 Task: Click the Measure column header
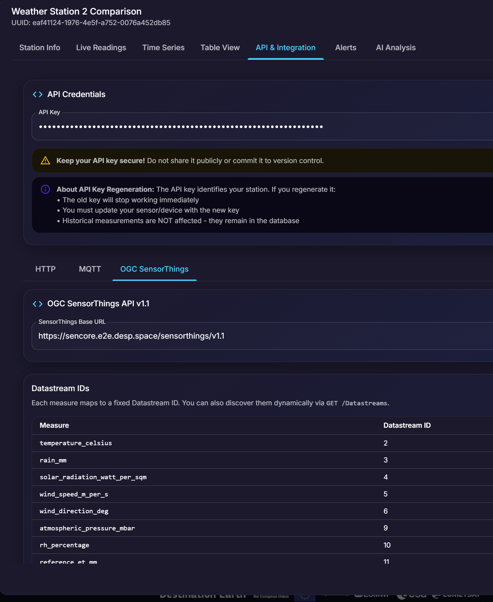pyautogui.click(x=54, y=425)
